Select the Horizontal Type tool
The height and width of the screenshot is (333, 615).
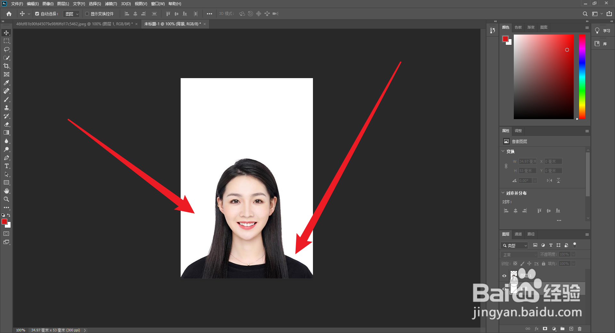click(x=6, y=166)
